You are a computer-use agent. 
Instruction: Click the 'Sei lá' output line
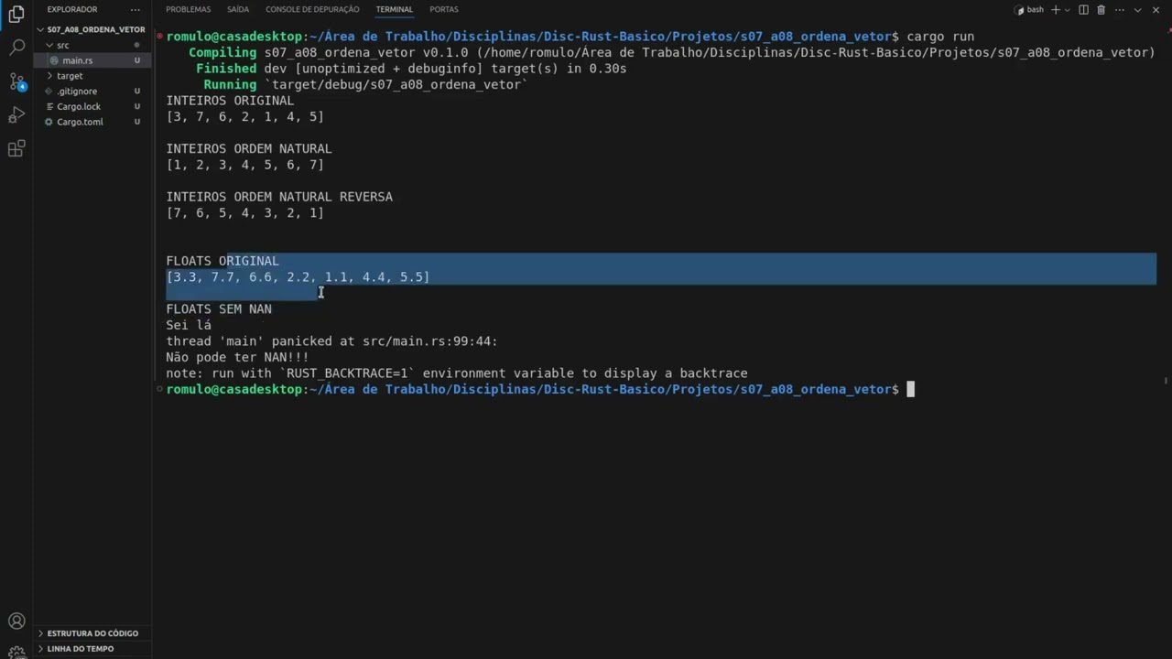click(189, 325)
